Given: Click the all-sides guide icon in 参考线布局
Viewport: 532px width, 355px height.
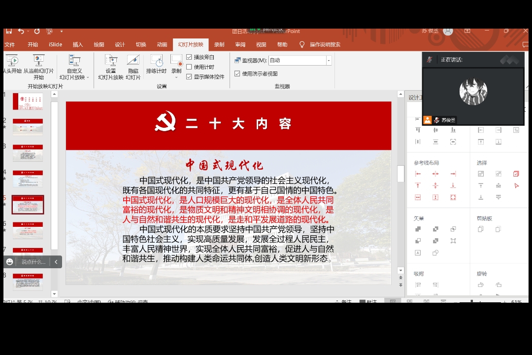Looking at the screenshot, I should point(453,197).
